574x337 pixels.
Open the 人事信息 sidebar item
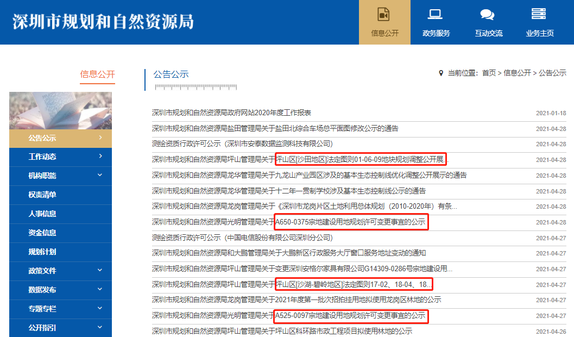click(42, 214)
